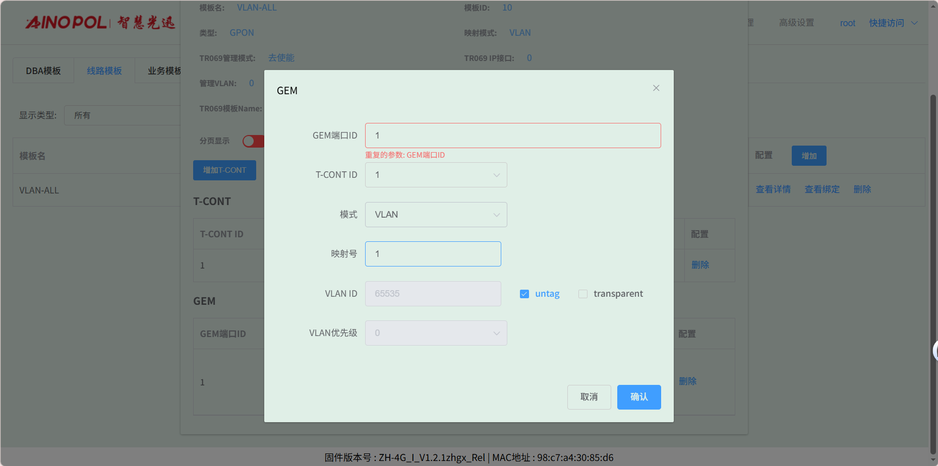Click the 查看绑定 link
This screenshot has height=466, width=938.
point(822,189)
